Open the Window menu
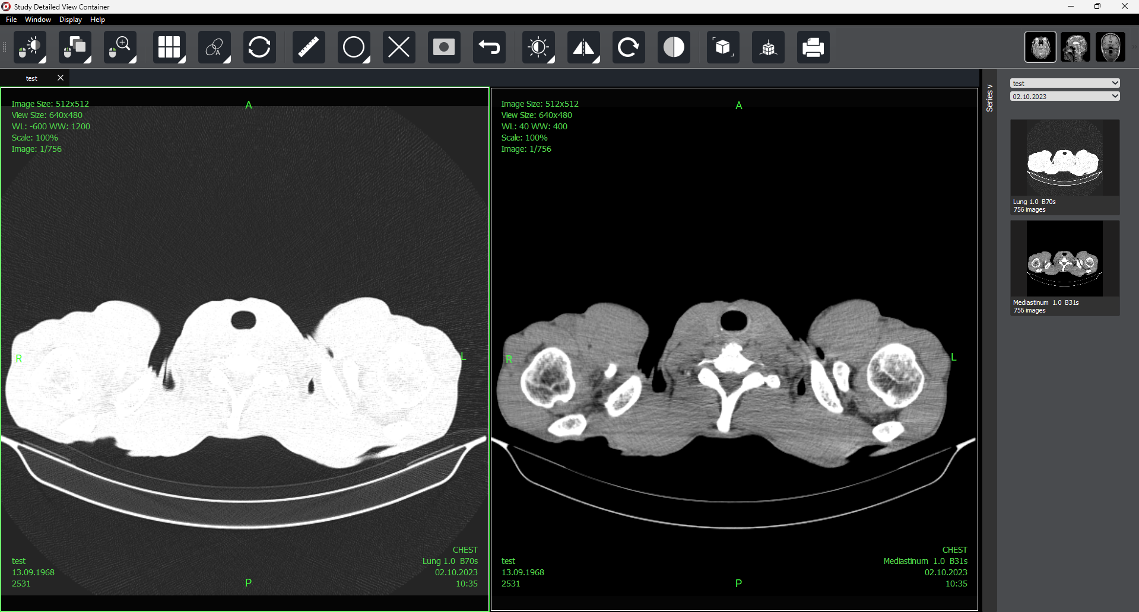 click(38, 20)
